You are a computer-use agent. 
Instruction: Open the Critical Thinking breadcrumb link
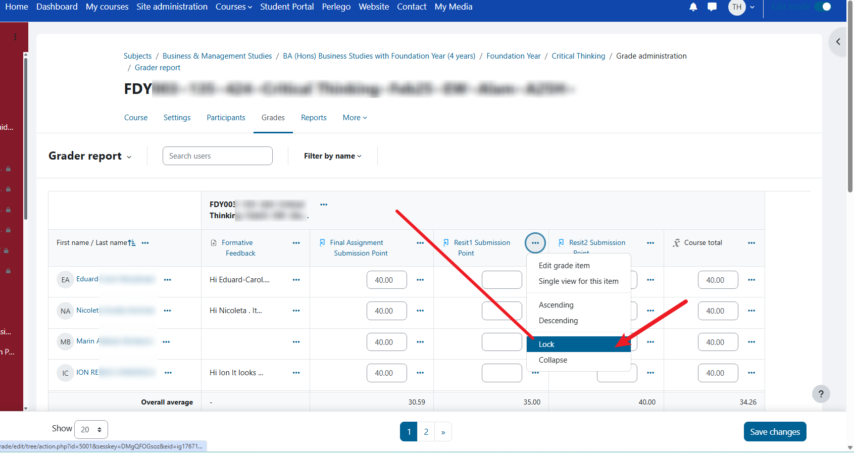tap(578, 56)
